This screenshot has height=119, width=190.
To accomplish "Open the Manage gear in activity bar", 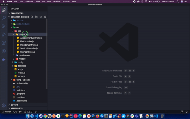I will tap(4, 105).
